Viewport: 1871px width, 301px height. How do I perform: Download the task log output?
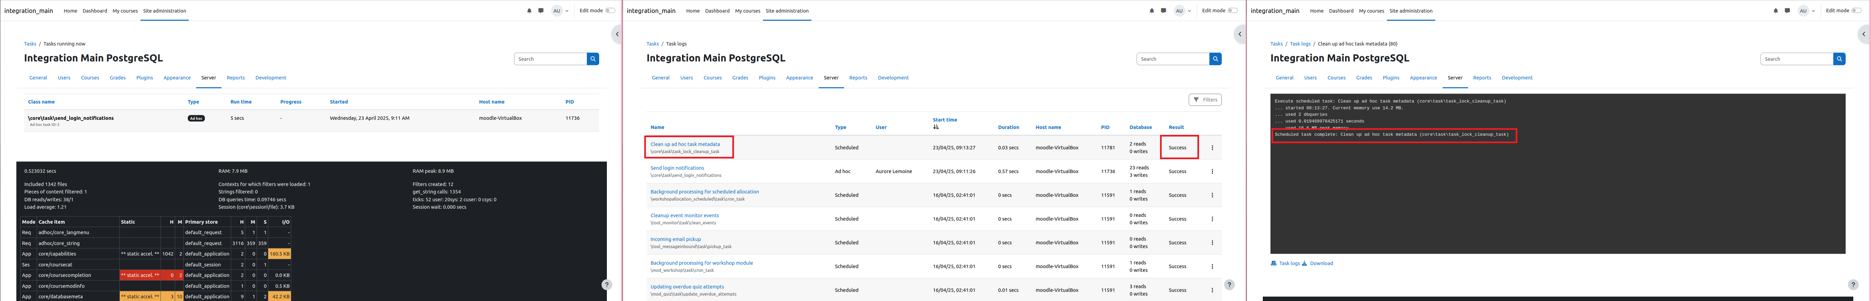[x=1318, y=263]
